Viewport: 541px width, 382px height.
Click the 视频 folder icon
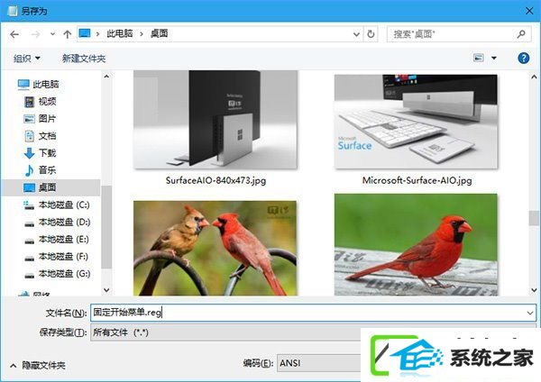pos(30,102)
